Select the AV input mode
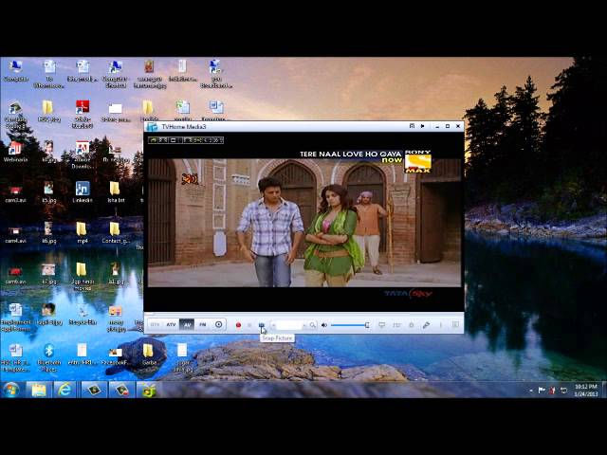 click(x=187, y=324)
